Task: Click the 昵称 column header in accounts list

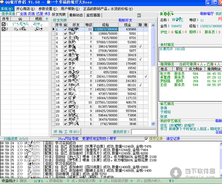Action: coord(38,19)
